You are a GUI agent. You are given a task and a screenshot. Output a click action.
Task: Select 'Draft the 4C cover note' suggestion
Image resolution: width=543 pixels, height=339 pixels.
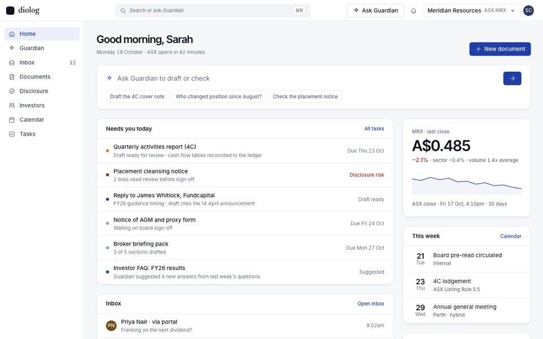(137, 97)
